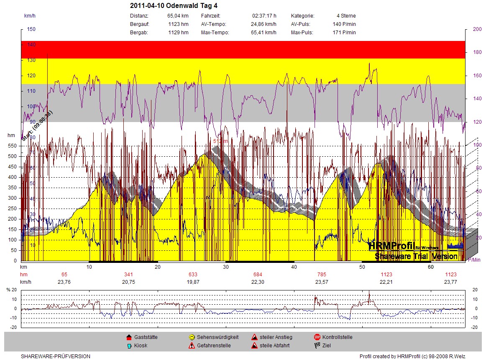Select the Kiosk cup icon
The height and width of the screenshot is (359, 486).
tap(129, 346)
